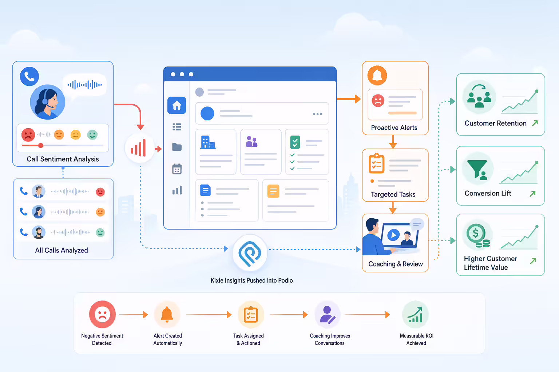Click the green checked clipboard icon

pos(295,142)
